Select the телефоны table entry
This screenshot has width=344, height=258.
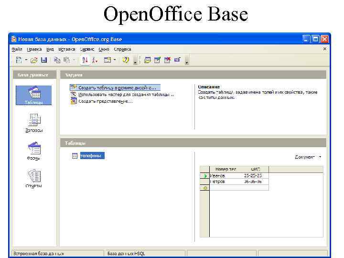[92, 156]
